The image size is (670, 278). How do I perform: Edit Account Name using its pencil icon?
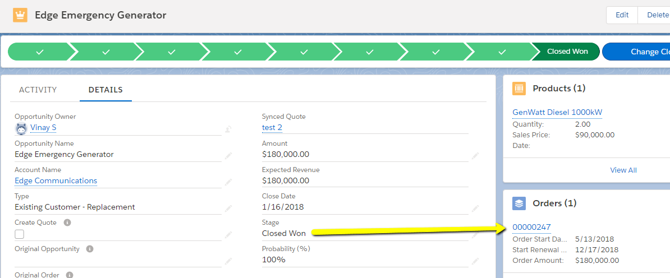[x=228, y=182]
